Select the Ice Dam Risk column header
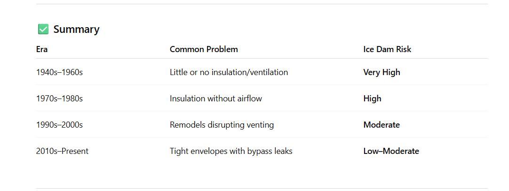Image resolution: width=509 pixels, height=191 pixels. coord(387,49)
